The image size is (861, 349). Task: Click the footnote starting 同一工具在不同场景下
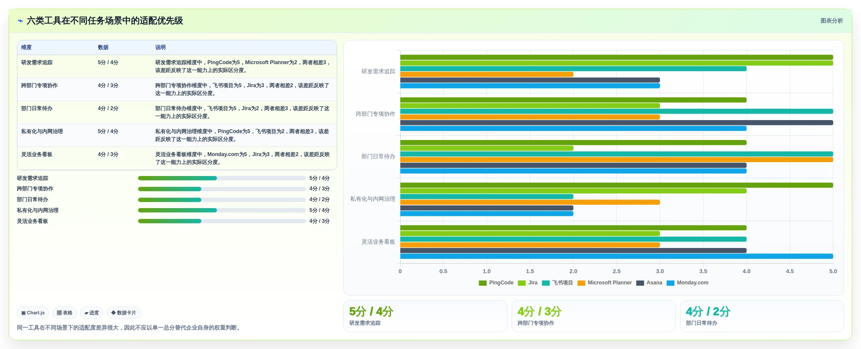pos(130,328)
